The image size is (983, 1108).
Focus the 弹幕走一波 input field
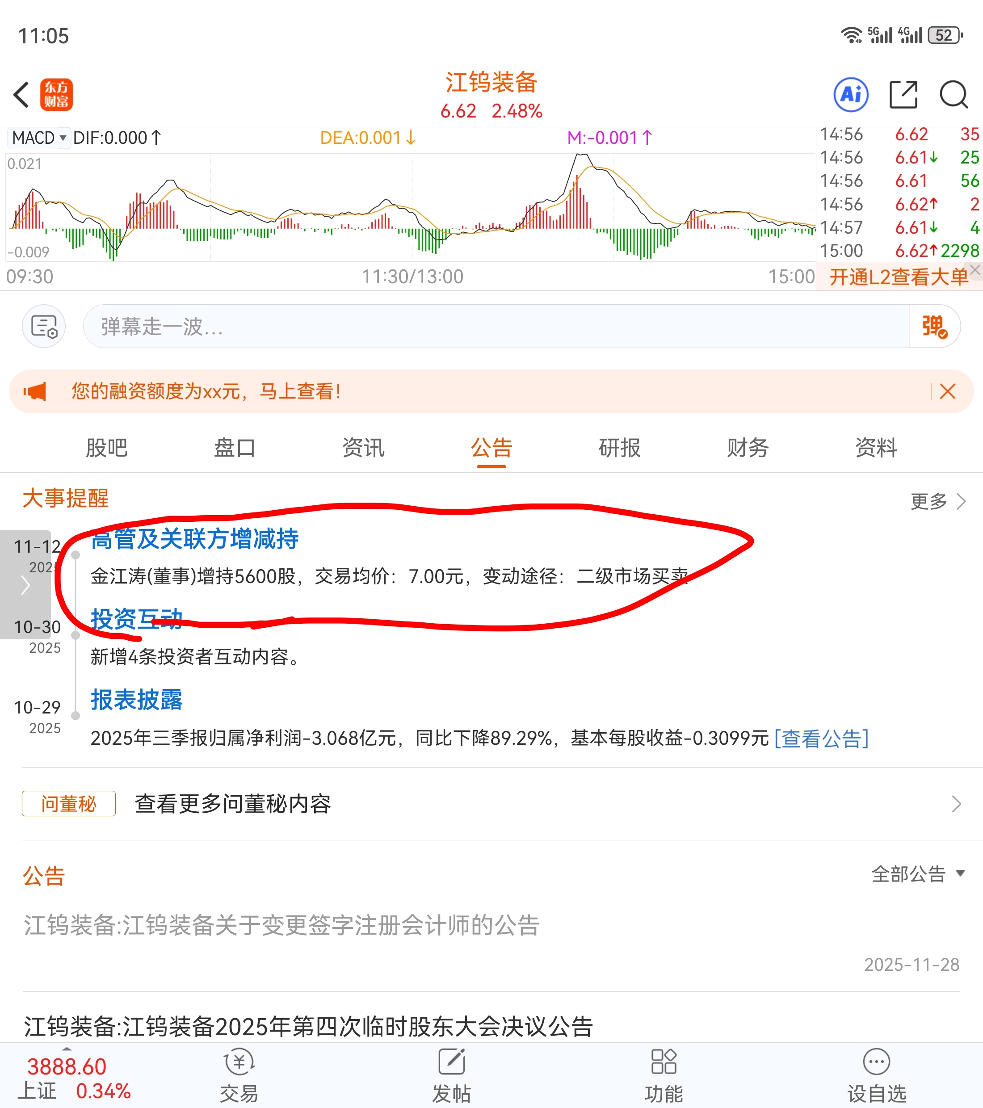pos(488,326)
